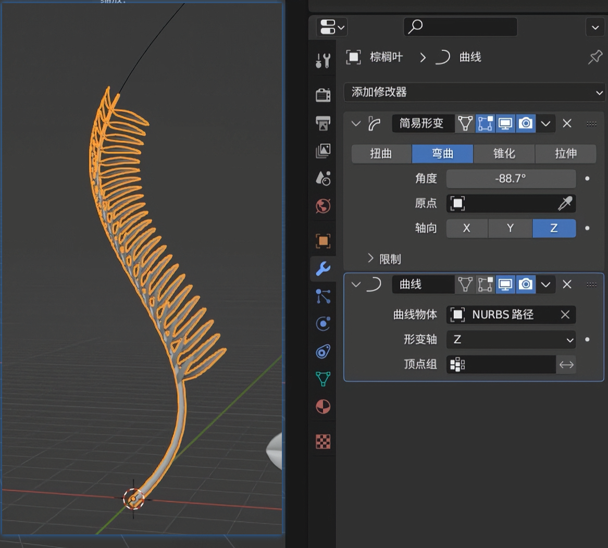
Task: Clear the NURBS Path curve object
Action: point(565,315)
